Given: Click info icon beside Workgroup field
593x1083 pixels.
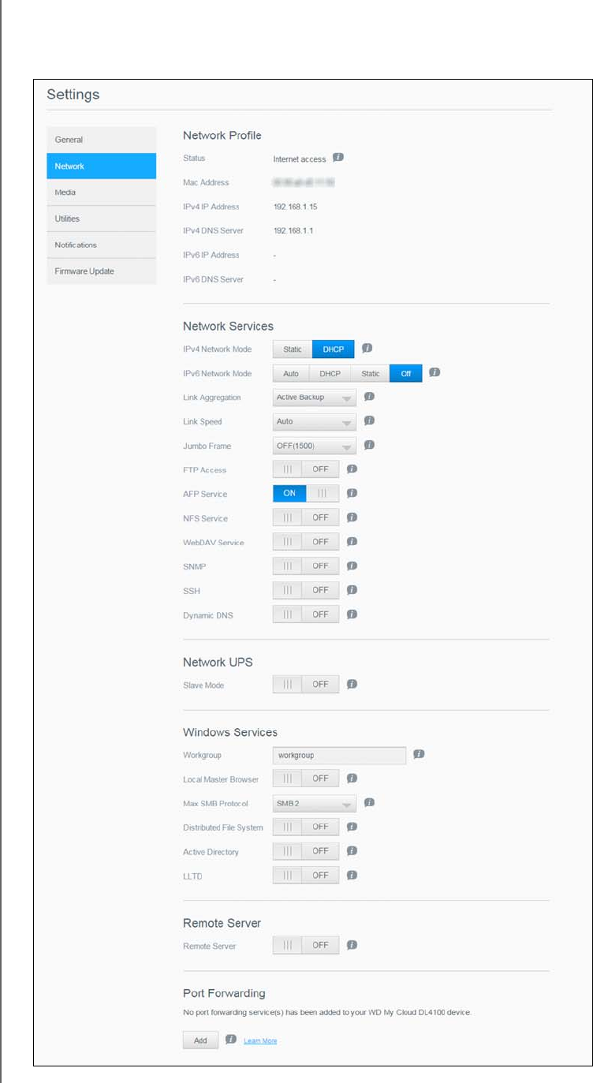Looking at the screenshot, I should click(419, 755).
